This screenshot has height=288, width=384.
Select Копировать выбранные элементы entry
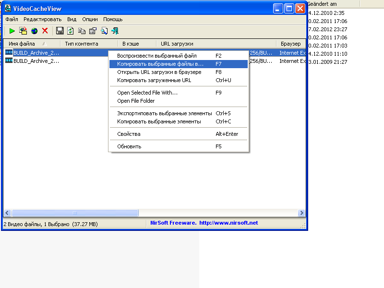(179, 121)
